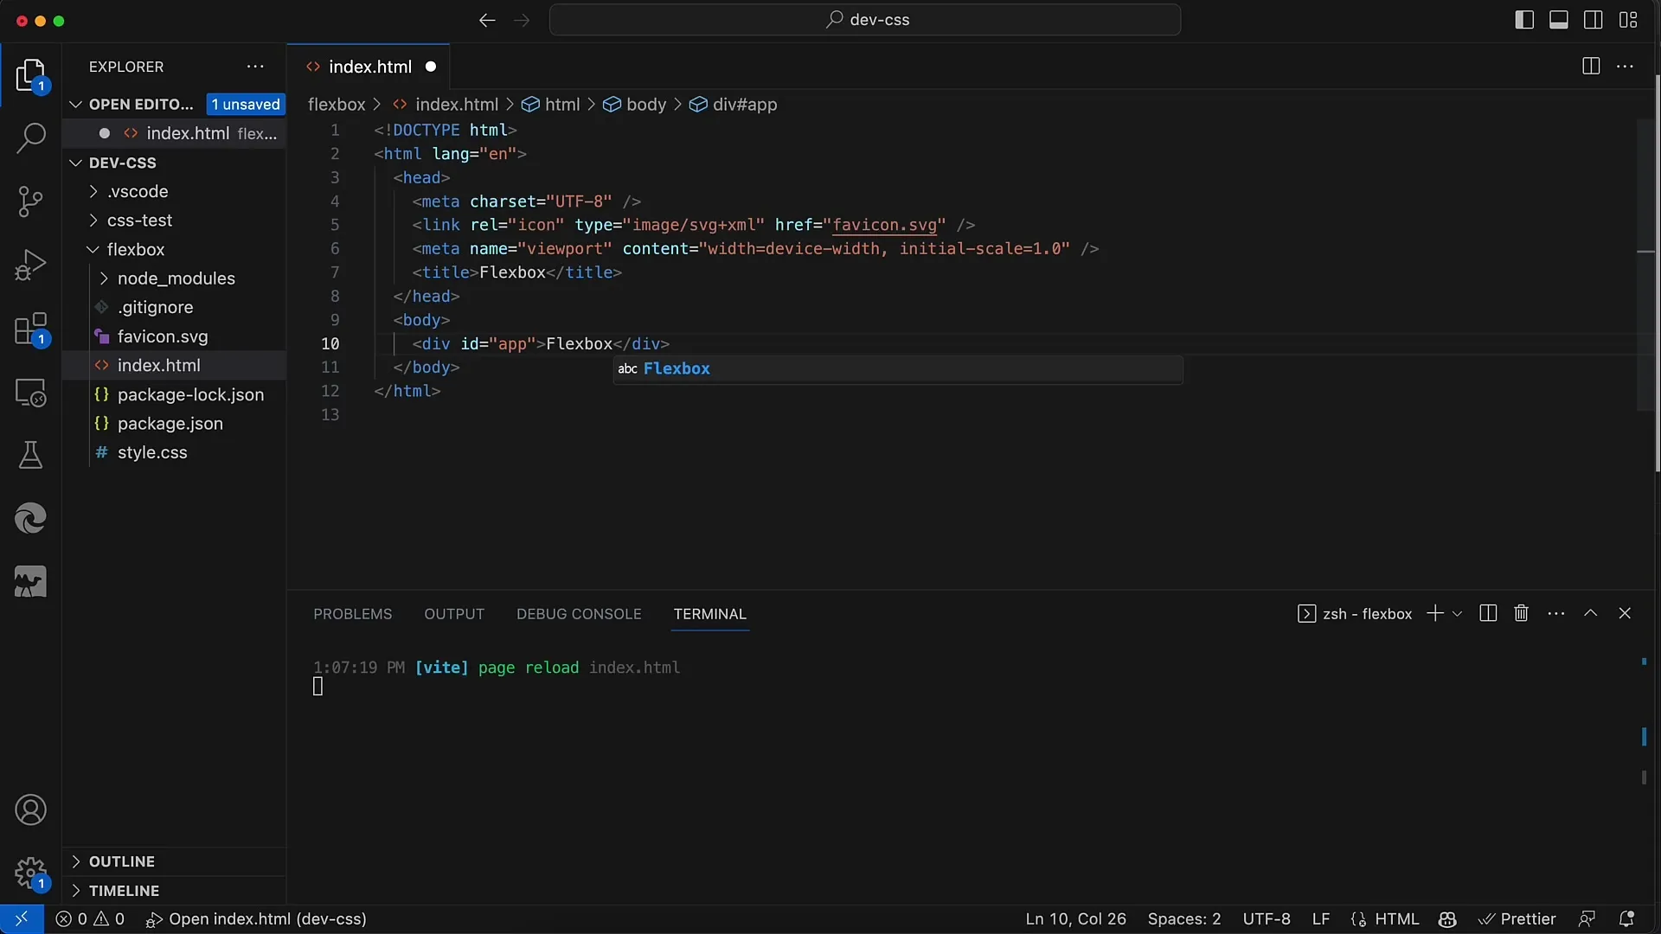The image size is (1661, 934).
Task: Click the dev-css command center search box
Action: (x=865, y=20)
